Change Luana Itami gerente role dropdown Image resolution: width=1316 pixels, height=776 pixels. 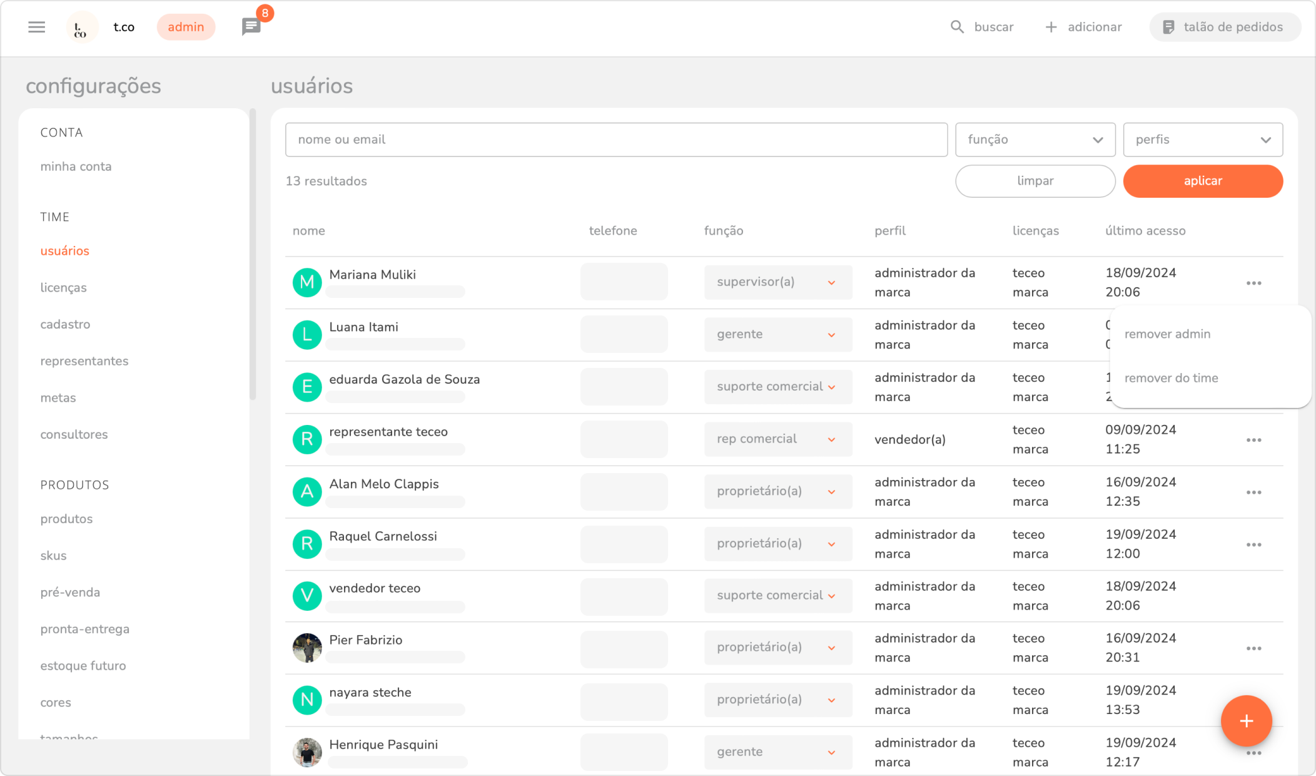[777, 335]
